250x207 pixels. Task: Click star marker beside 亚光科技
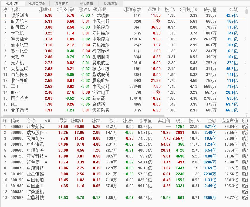tap(46, 156)
